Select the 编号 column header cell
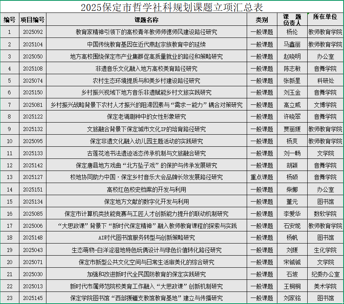This screenshot has height=304, width=344. point(9,20)
